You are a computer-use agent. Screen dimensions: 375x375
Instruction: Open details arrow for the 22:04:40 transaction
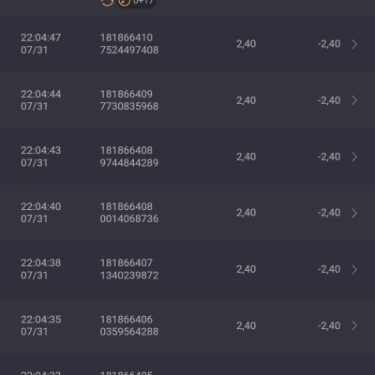click(x=354, y=213)
